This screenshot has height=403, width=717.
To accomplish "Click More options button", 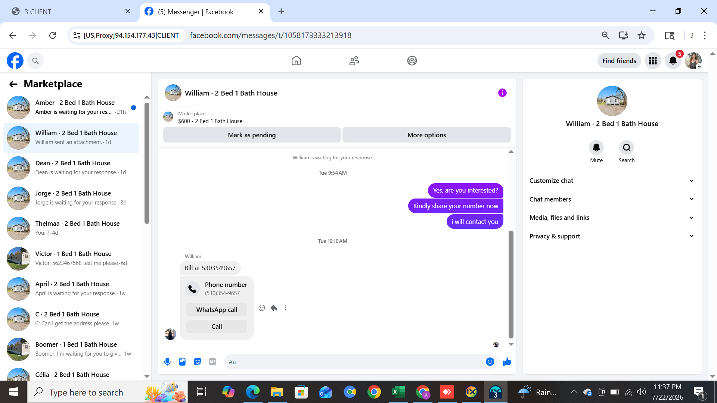I will [x=426, y=135].
